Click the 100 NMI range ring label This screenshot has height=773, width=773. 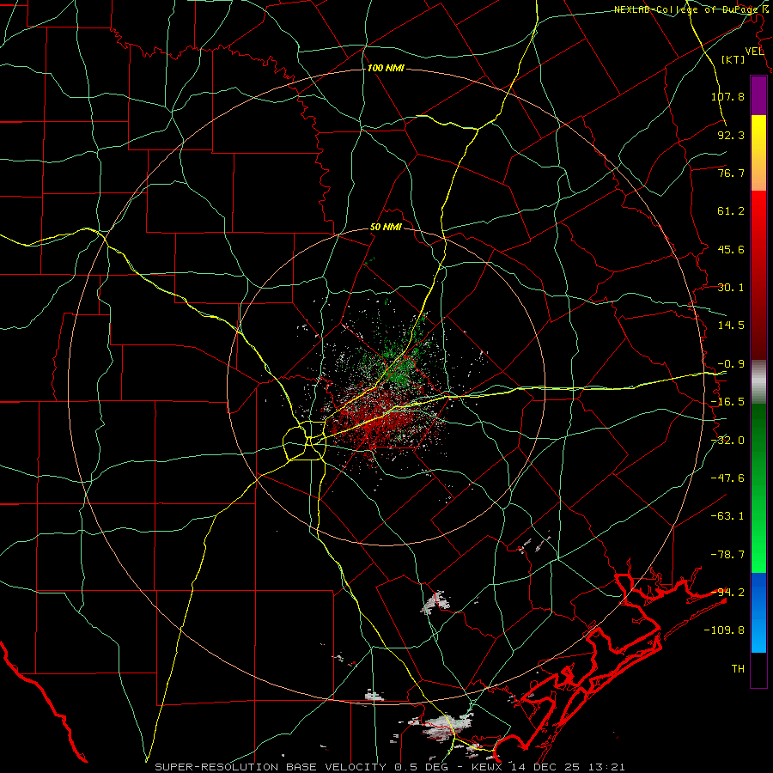click(x=386, y=68)
